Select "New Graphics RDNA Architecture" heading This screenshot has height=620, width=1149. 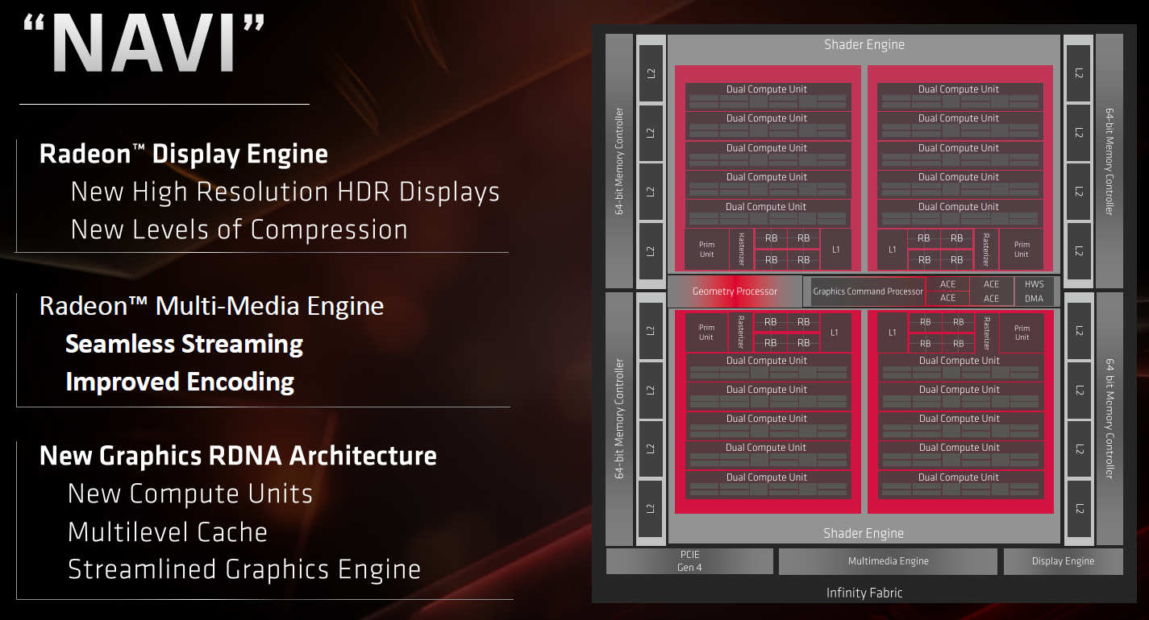click(x=238, y=456)
